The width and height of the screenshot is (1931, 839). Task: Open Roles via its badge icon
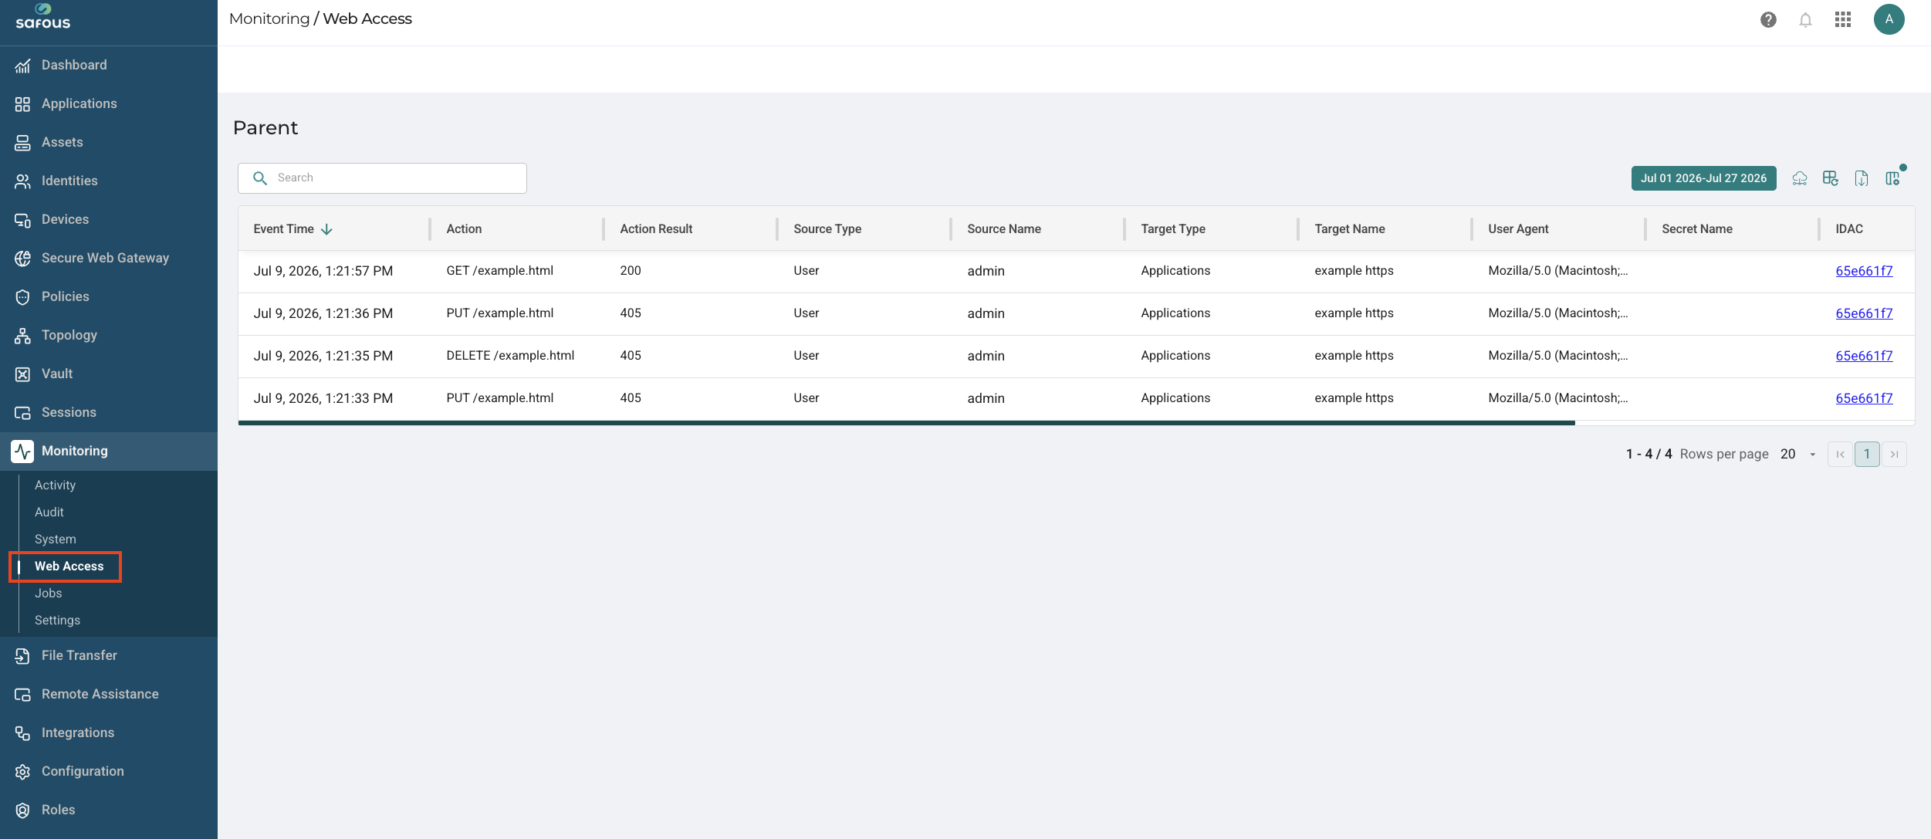pos(22,810)
